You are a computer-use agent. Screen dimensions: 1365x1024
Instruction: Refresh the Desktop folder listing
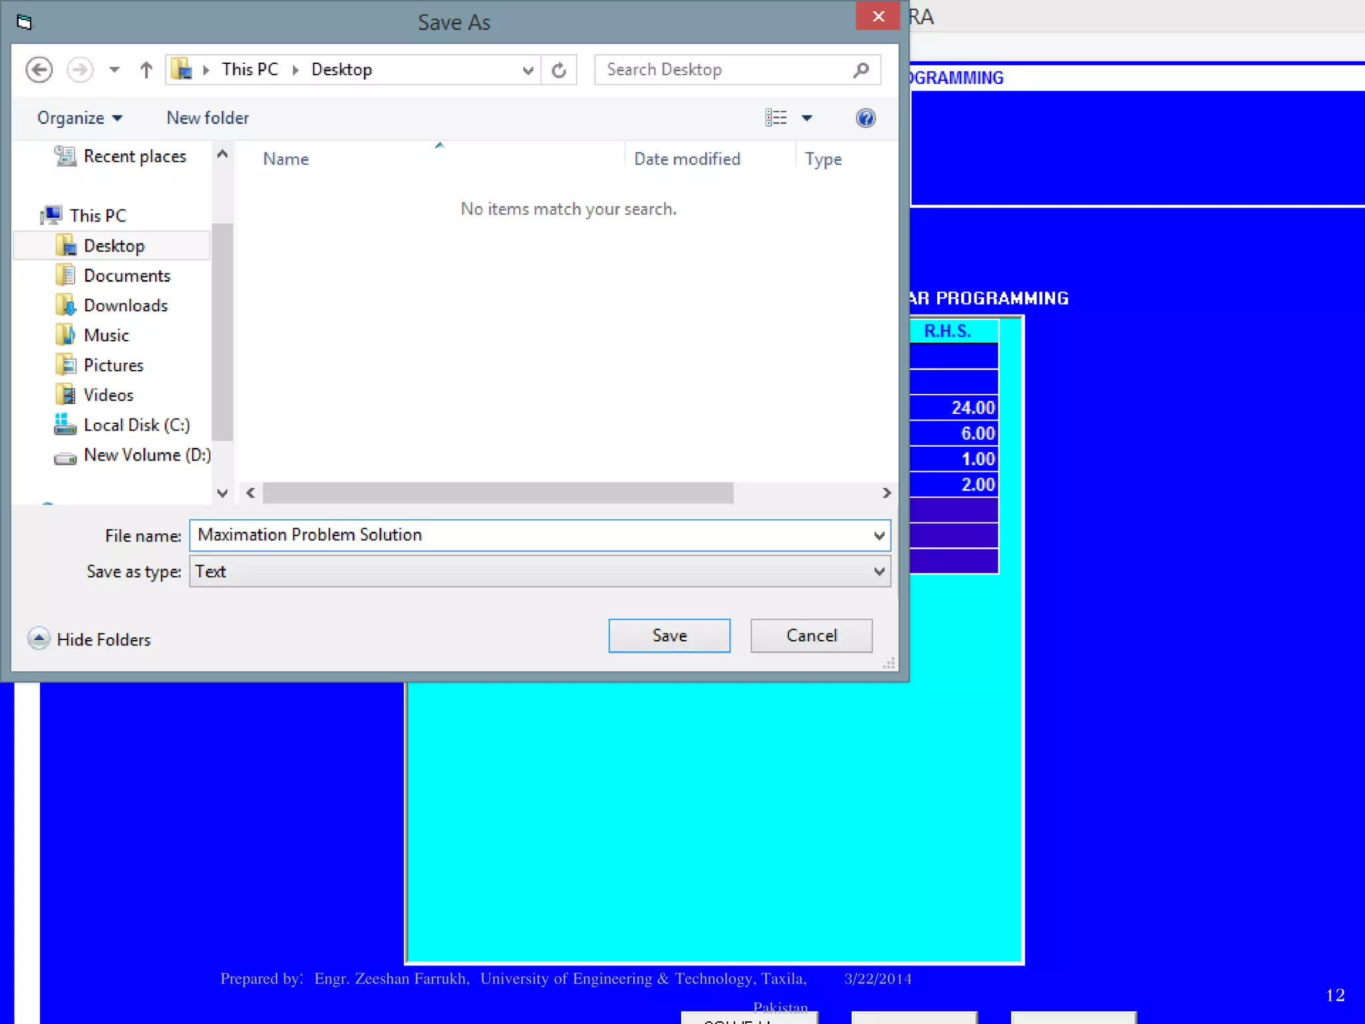(x=559, y=69)
